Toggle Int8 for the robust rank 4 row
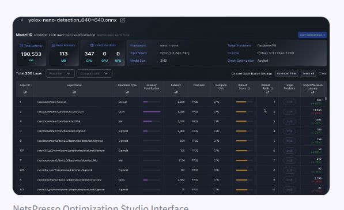This screenshot has height=210, width=344. tap(290, 131)
